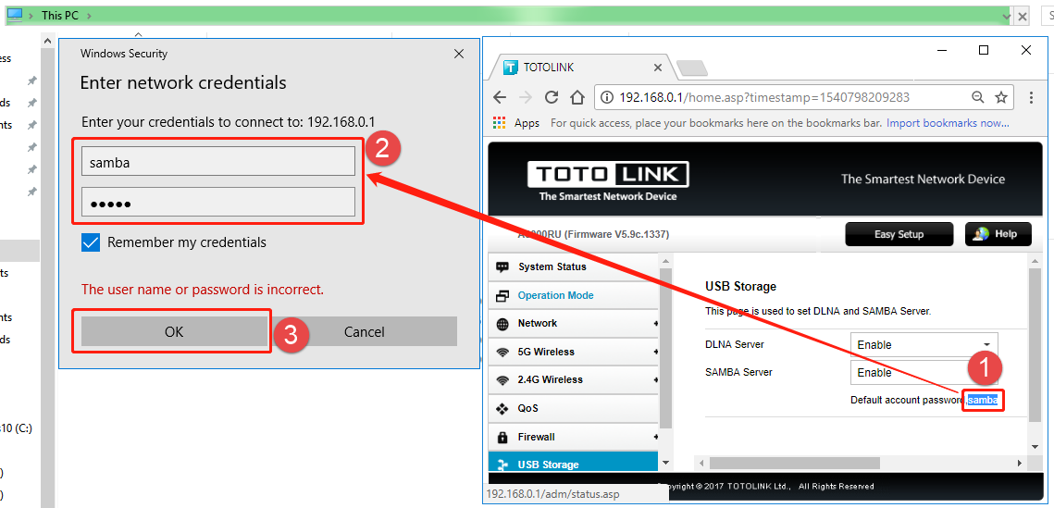
Task: Open Operation Mode menu item
Action: 573,295
